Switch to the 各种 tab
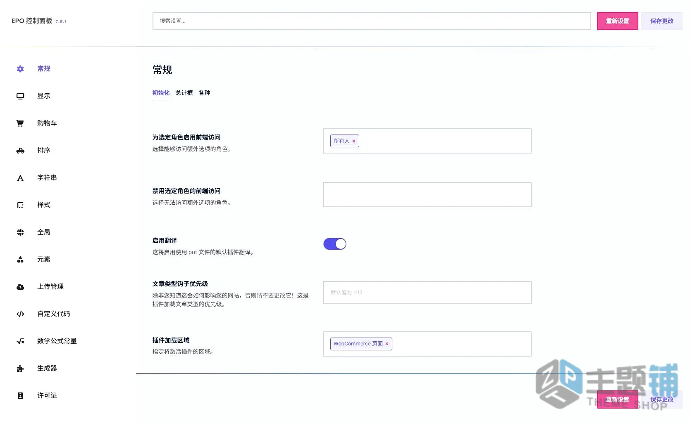The height and width of the screenshot is (423, 690). 204,93
